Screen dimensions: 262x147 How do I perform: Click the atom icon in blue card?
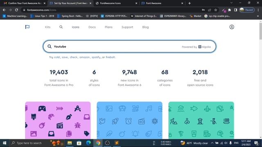(x=155, y=121)
